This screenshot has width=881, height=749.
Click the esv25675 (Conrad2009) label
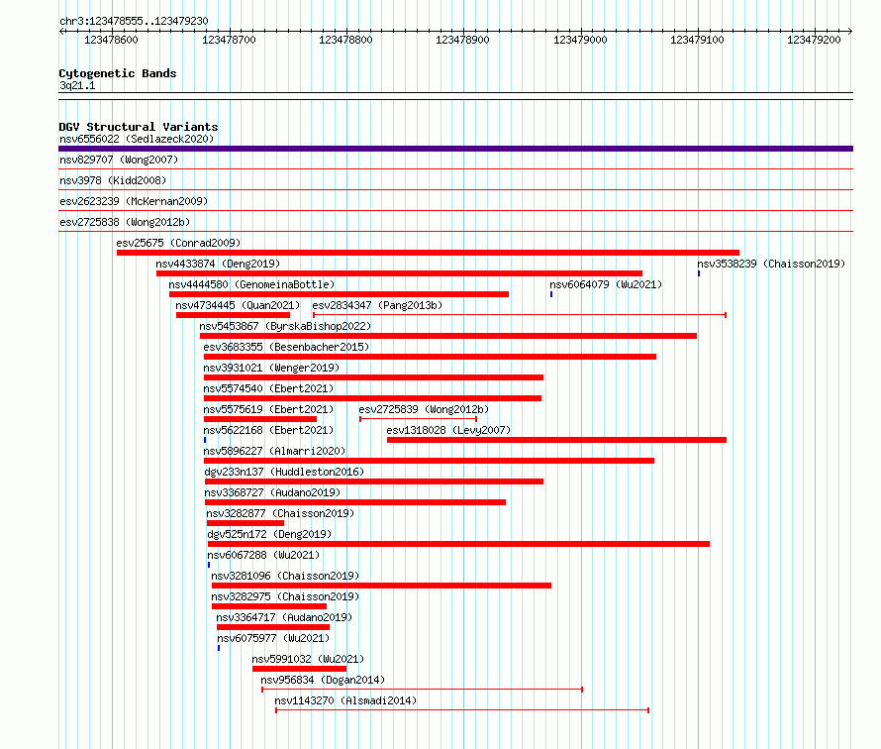(178, 243)
